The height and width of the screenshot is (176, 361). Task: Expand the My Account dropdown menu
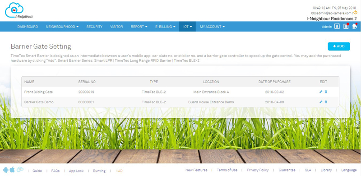click(x=212, y=27)
